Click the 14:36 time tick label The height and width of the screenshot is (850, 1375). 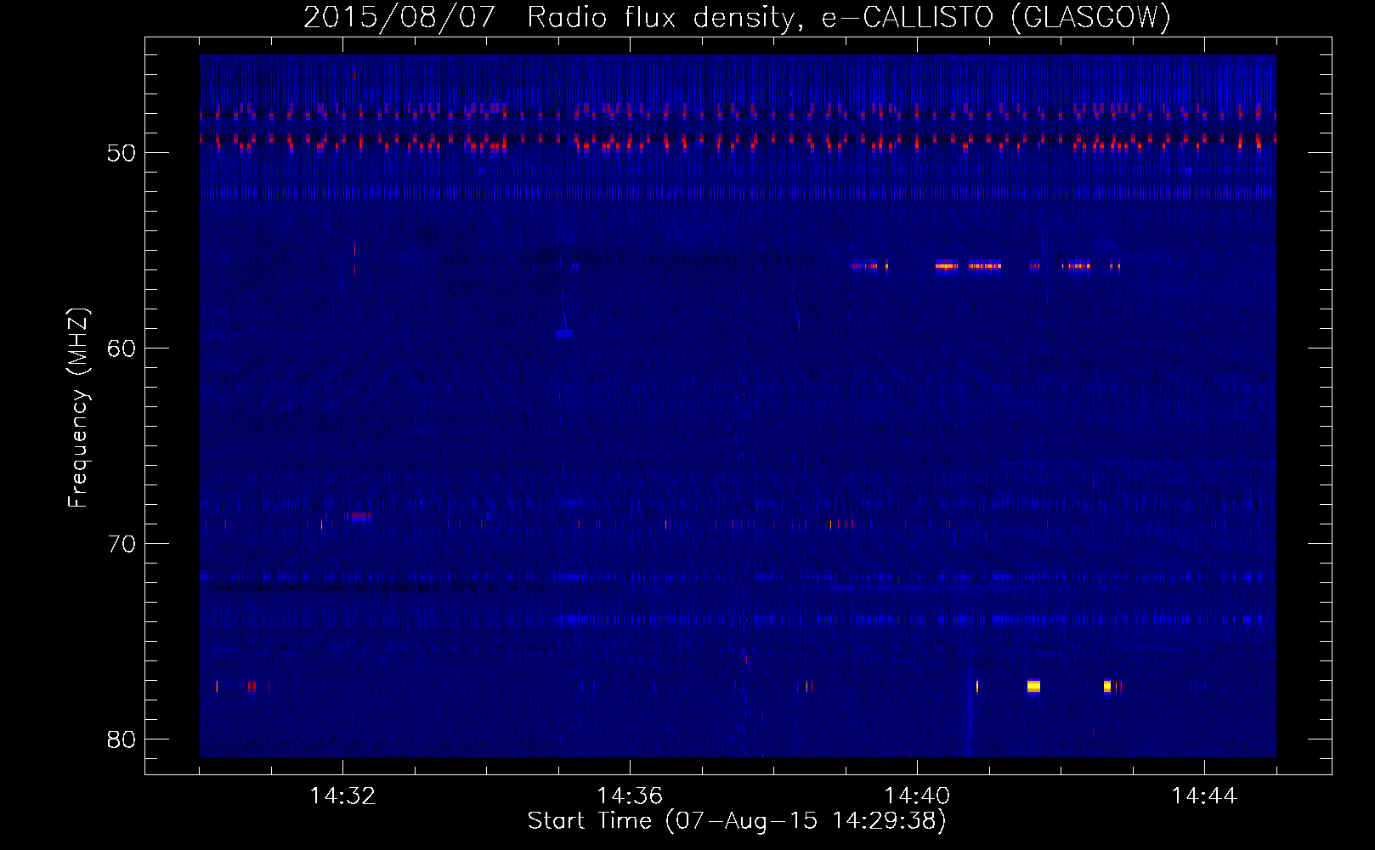tap(630, 796)
